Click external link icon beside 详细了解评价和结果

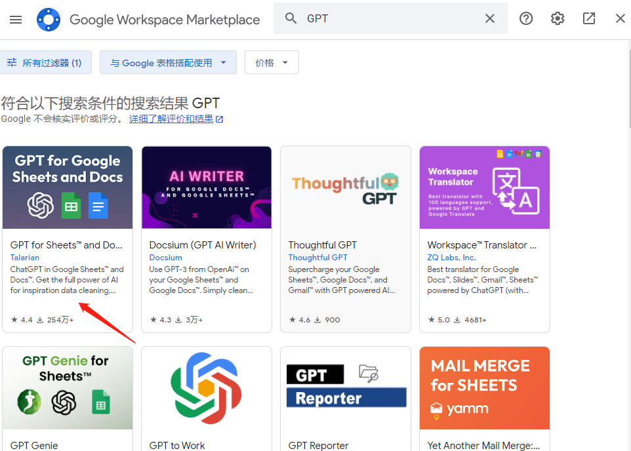(219, 119)
